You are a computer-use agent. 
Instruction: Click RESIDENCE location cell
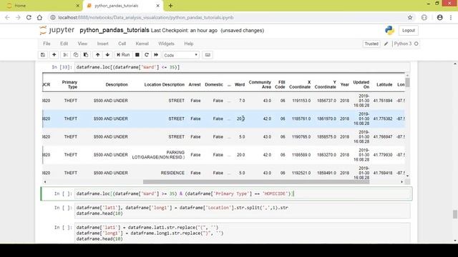pos(172,173)
